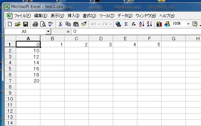
Task: Open the Paste Function fx icon
Action: (134, 24)
